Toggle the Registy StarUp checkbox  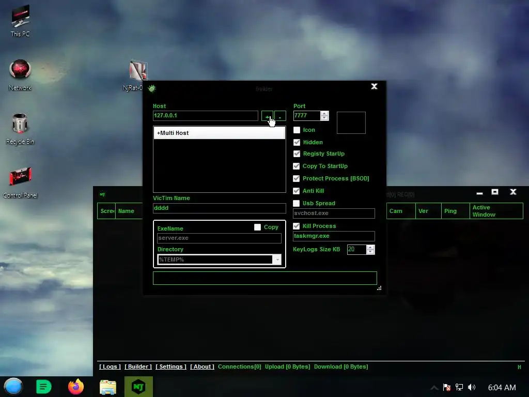[297, 154]
